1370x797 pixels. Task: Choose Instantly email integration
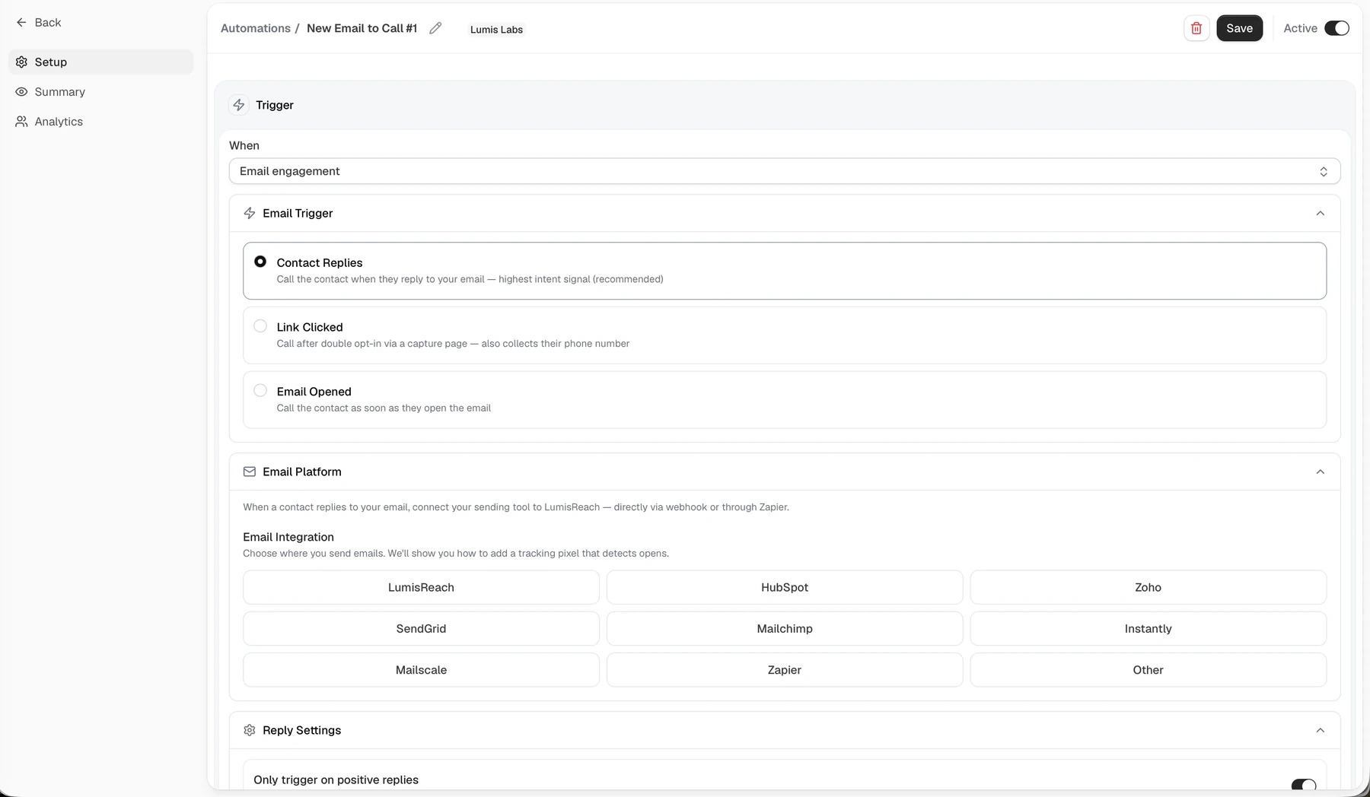pyautogui.click(x=1148, y=629)
